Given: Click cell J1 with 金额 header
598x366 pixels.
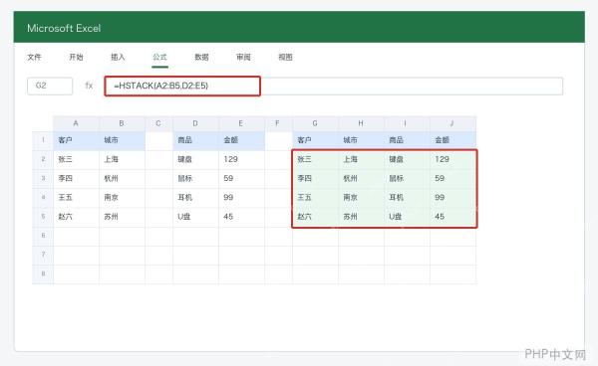Looking at the screenshot, I should tap(452, 140).
